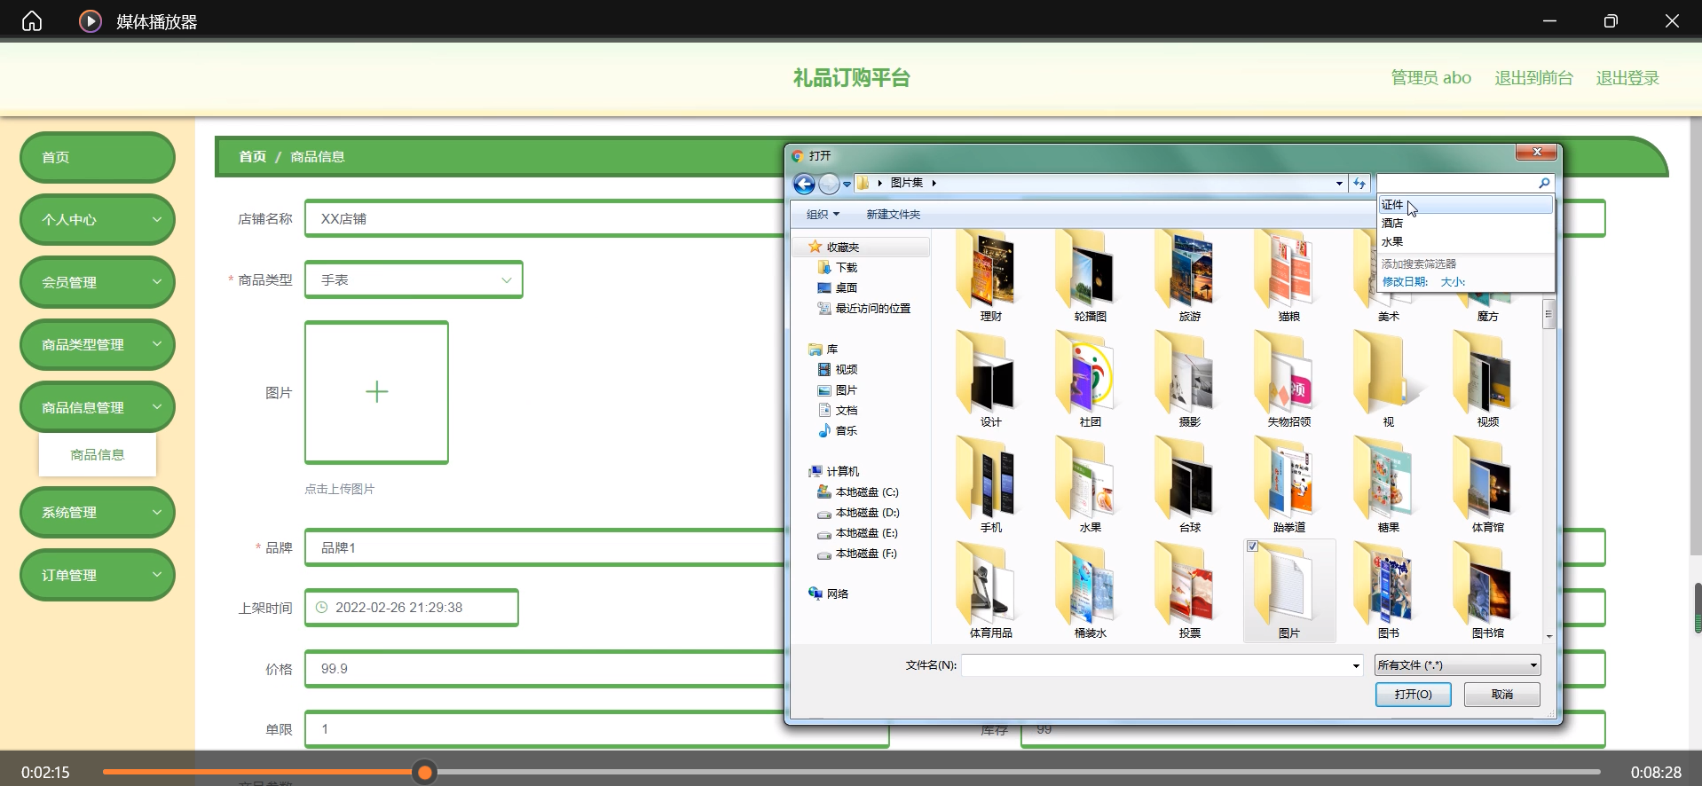Open the 文件名 combo box dropdown arrow
The width and height of the screenshot is (1702, 786).
click(1355, 665)
